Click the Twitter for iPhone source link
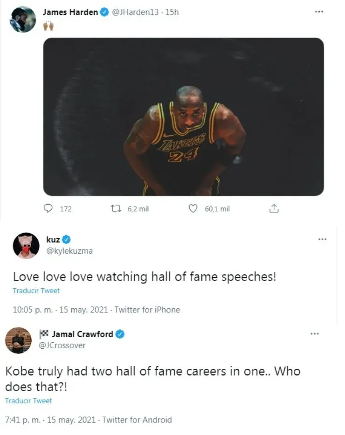Image resolution: width=345 pixels, height=435 pixels. [x=147, y=310]
